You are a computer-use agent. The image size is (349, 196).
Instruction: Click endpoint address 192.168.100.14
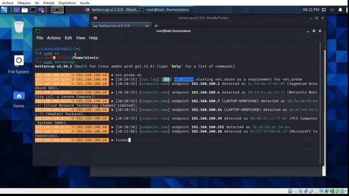[x=207, y=109]
